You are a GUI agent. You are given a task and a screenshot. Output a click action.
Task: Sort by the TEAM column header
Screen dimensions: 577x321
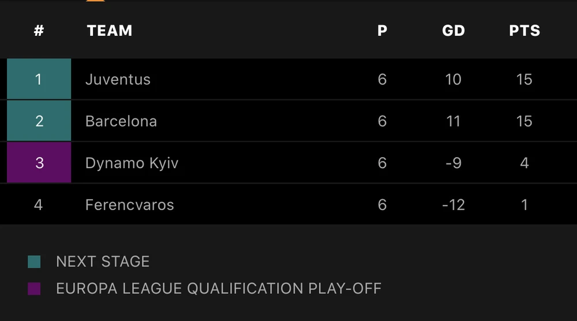pyautogui.click(x=110, y=31)
